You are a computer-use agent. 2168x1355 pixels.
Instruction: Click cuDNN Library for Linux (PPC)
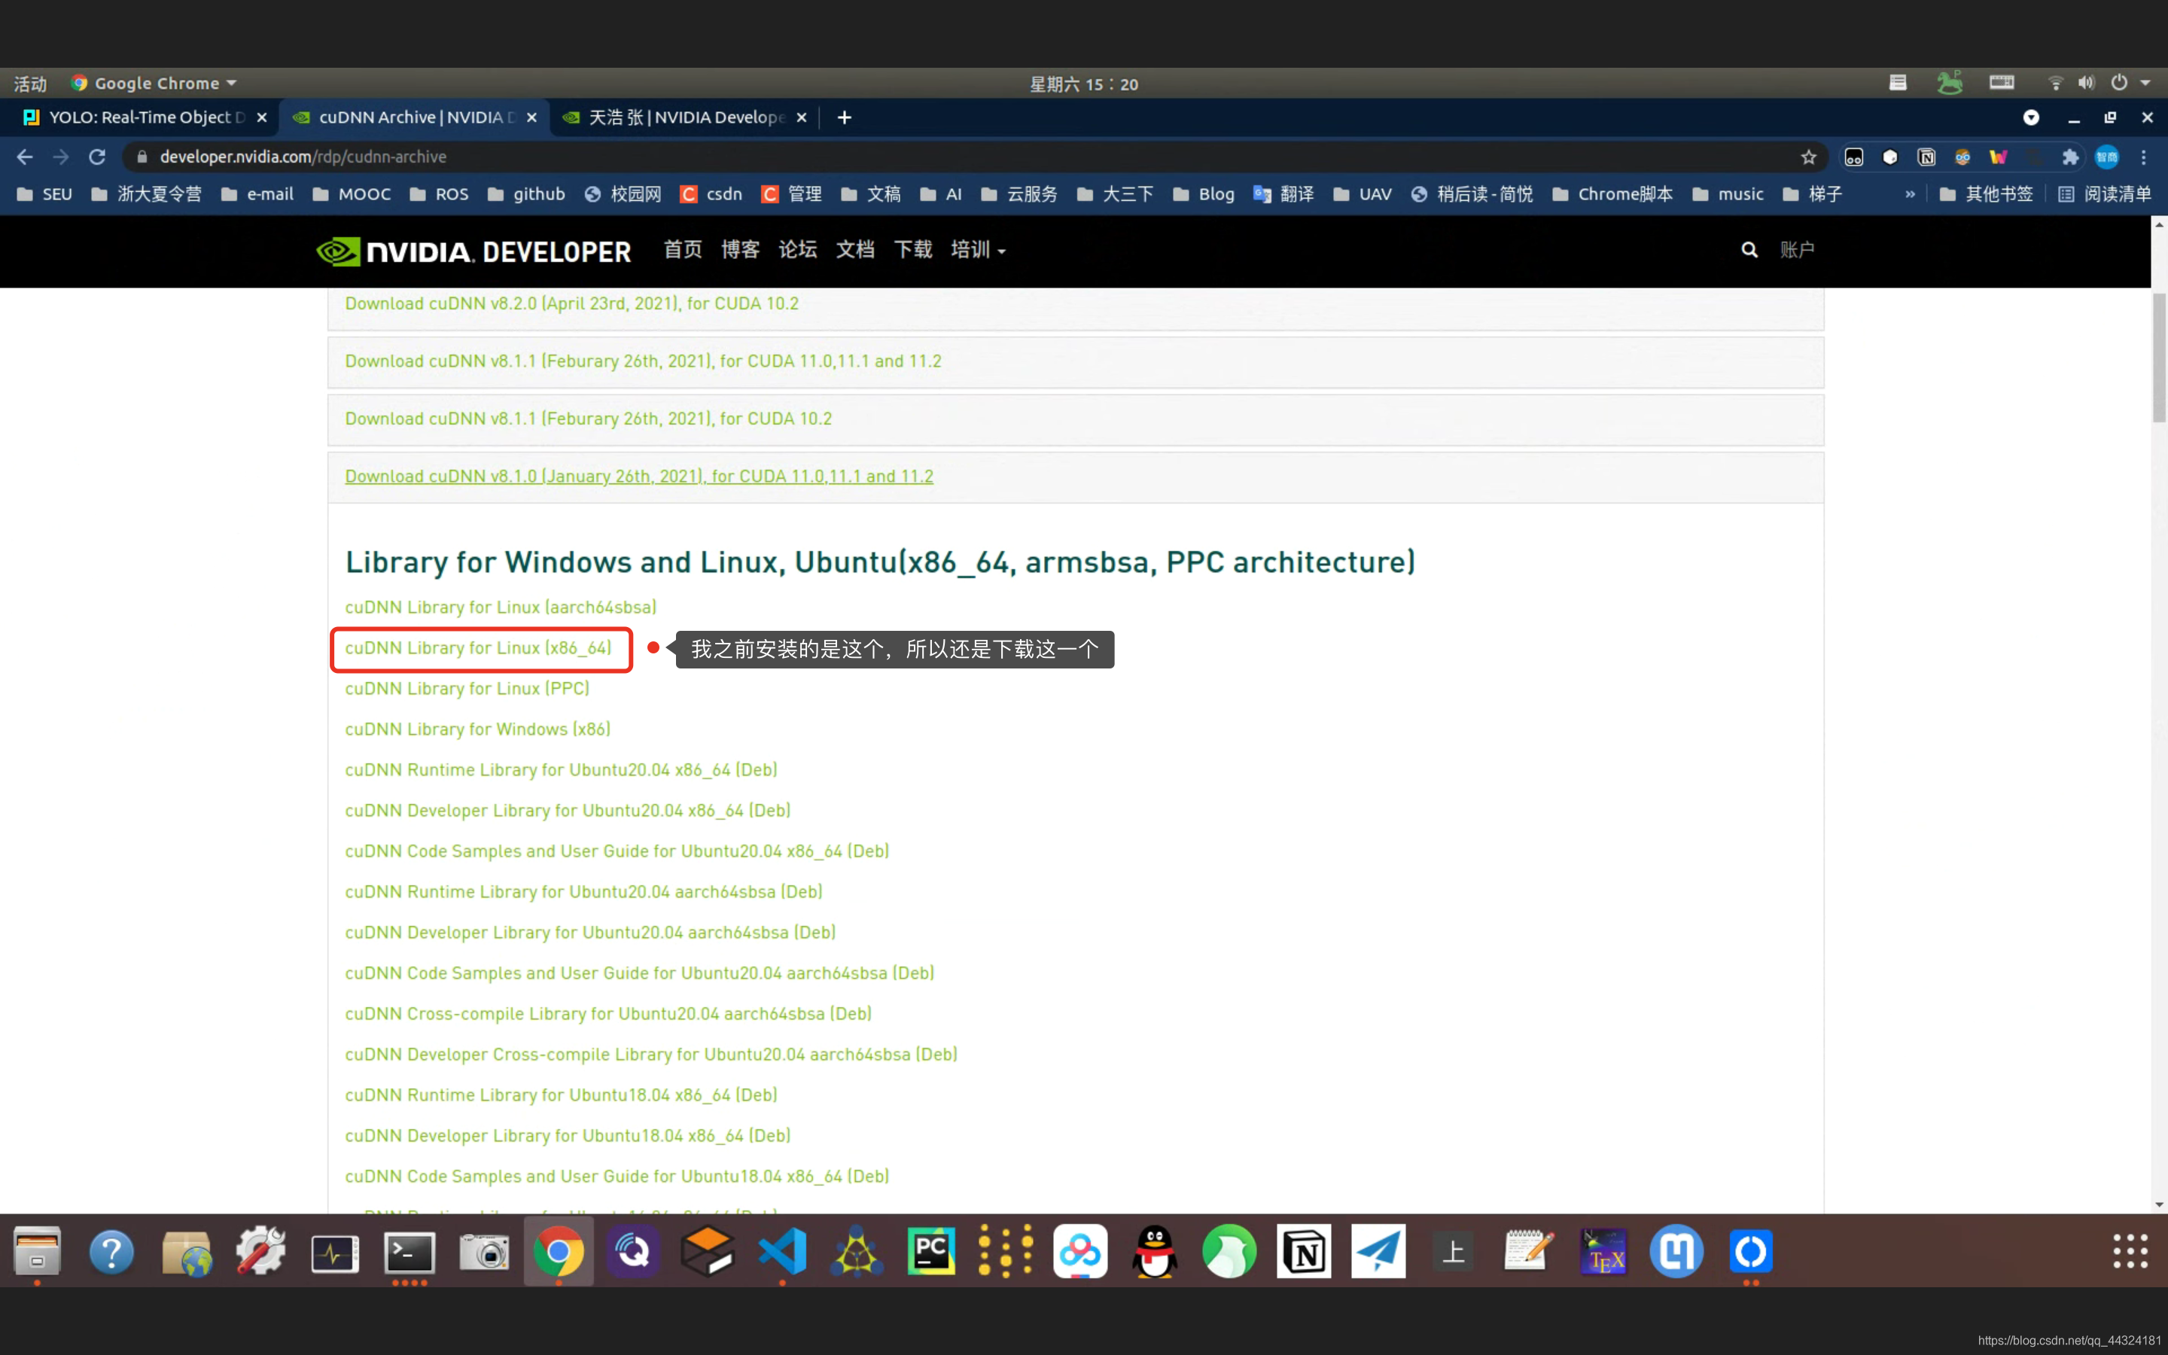(x=467, y=688)
